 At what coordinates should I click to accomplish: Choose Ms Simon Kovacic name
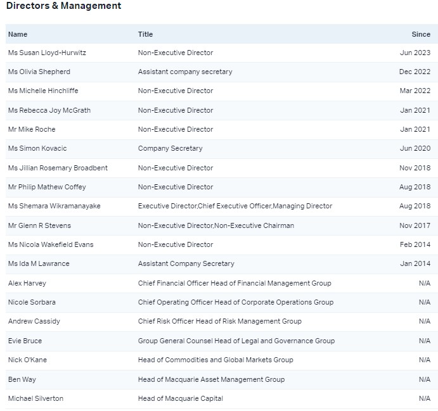tap(37, 148)
